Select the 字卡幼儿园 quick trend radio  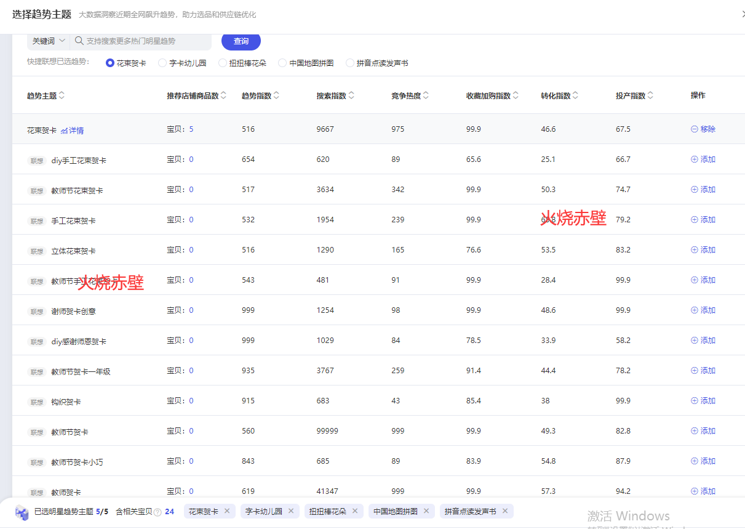pos(162,63)
